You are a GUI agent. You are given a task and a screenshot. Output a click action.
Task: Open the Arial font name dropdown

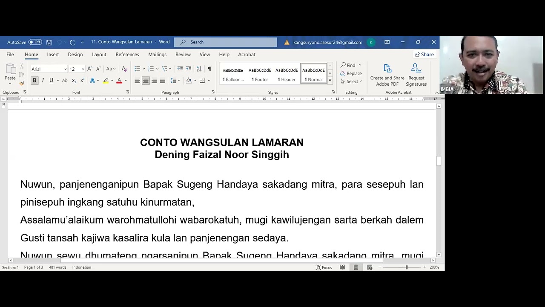tap(65, 69)
